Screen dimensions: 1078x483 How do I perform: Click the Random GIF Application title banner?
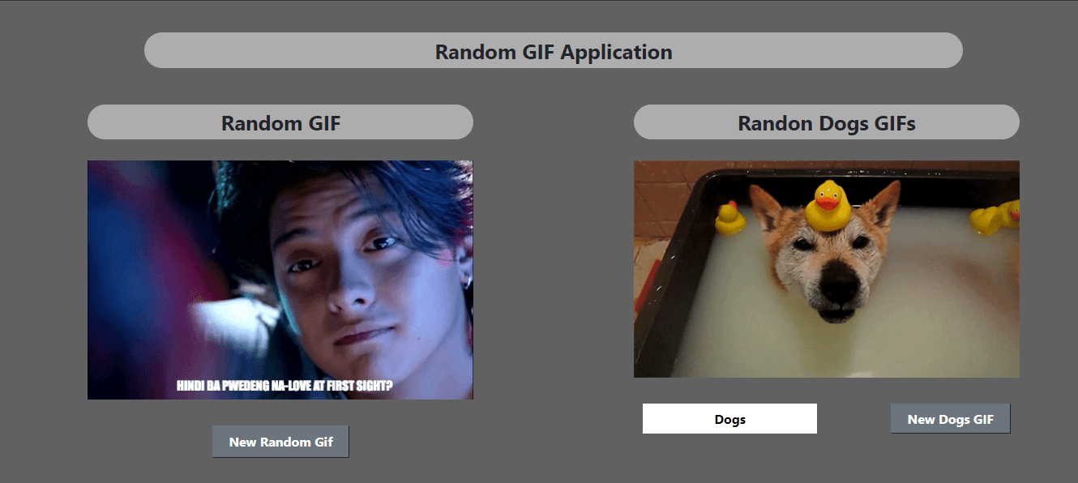pos(554,50)
